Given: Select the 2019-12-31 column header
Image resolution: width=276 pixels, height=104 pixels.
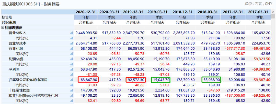Looking at the screenshot, I should [133, 12].
